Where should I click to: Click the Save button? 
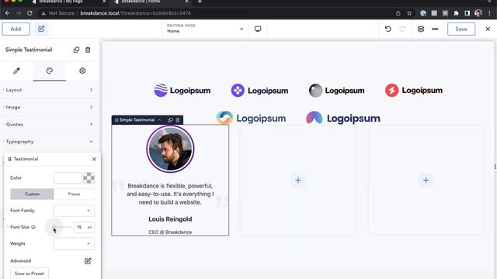tap(461, 29)
